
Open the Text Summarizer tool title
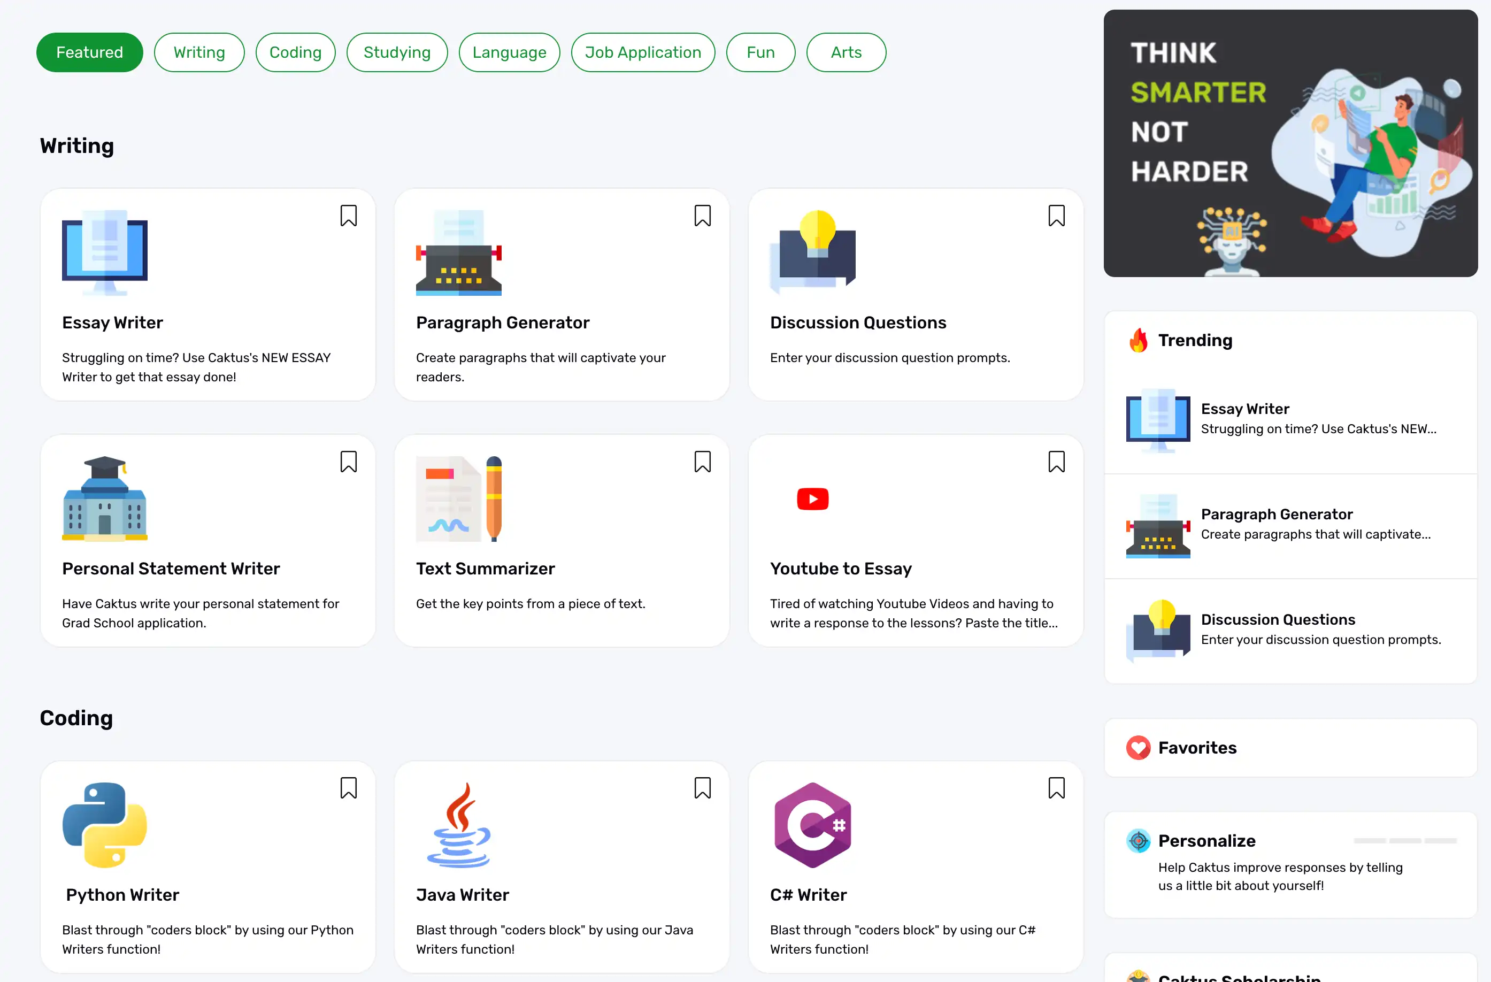coord(486,569)
